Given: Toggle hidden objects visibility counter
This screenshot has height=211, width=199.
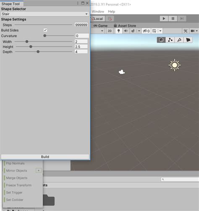Looking at the screenshot, I should [146, 31].
